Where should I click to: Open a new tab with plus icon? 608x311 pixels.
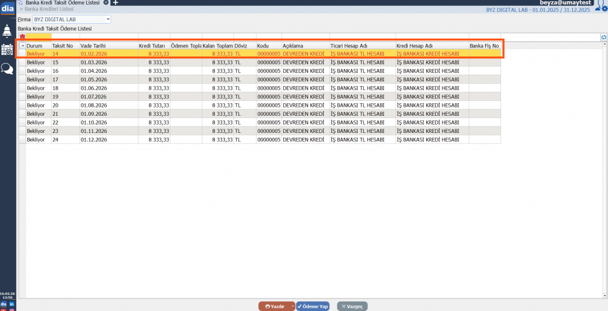115,3
